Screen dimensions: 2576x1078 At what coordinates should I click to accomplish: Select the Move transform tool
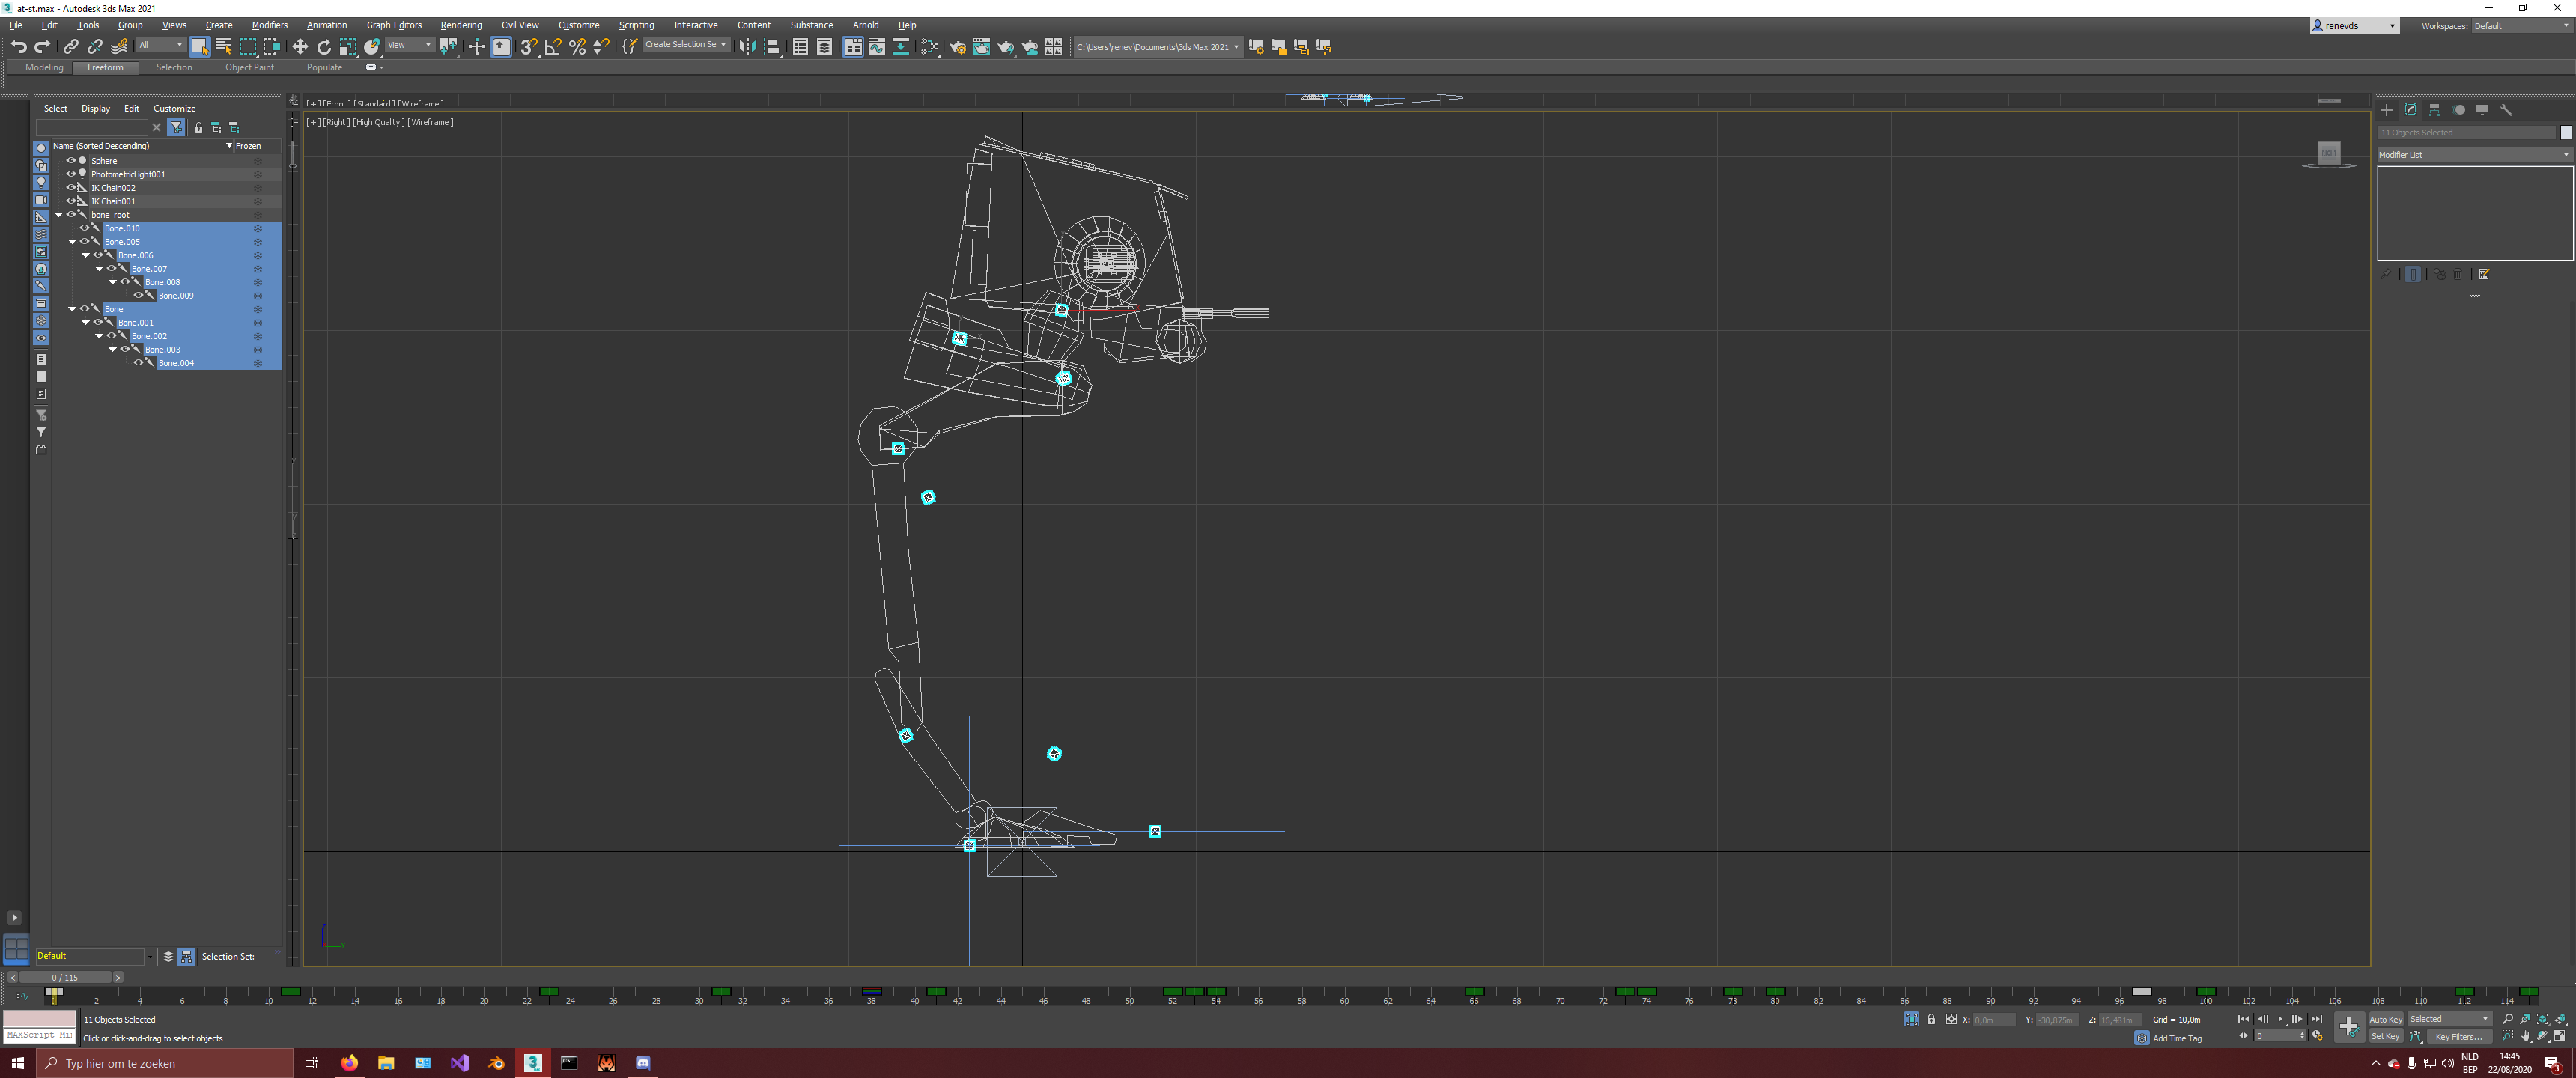300,47
